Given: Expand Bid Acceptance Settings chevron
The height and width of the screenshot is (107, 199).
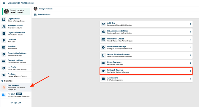Looking at the screenshot, I should 190,32.
